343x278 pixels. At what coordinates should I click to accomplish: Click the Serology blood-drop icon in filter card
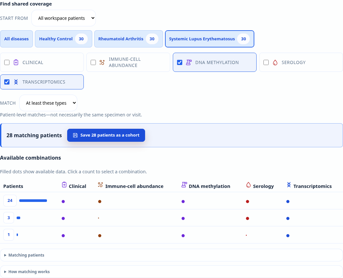tap(275, 63)
